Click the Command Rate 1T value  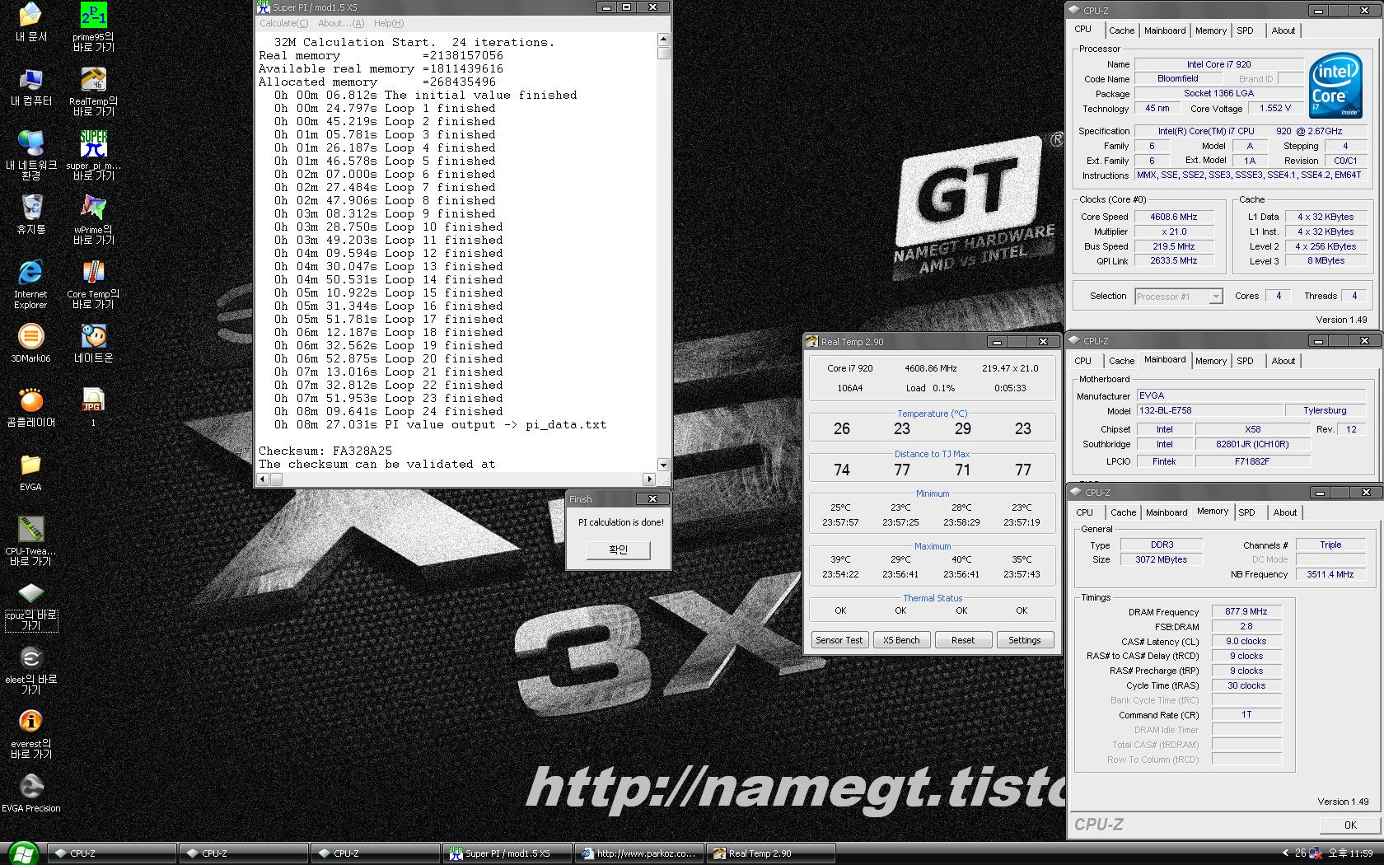point(1246,715)
